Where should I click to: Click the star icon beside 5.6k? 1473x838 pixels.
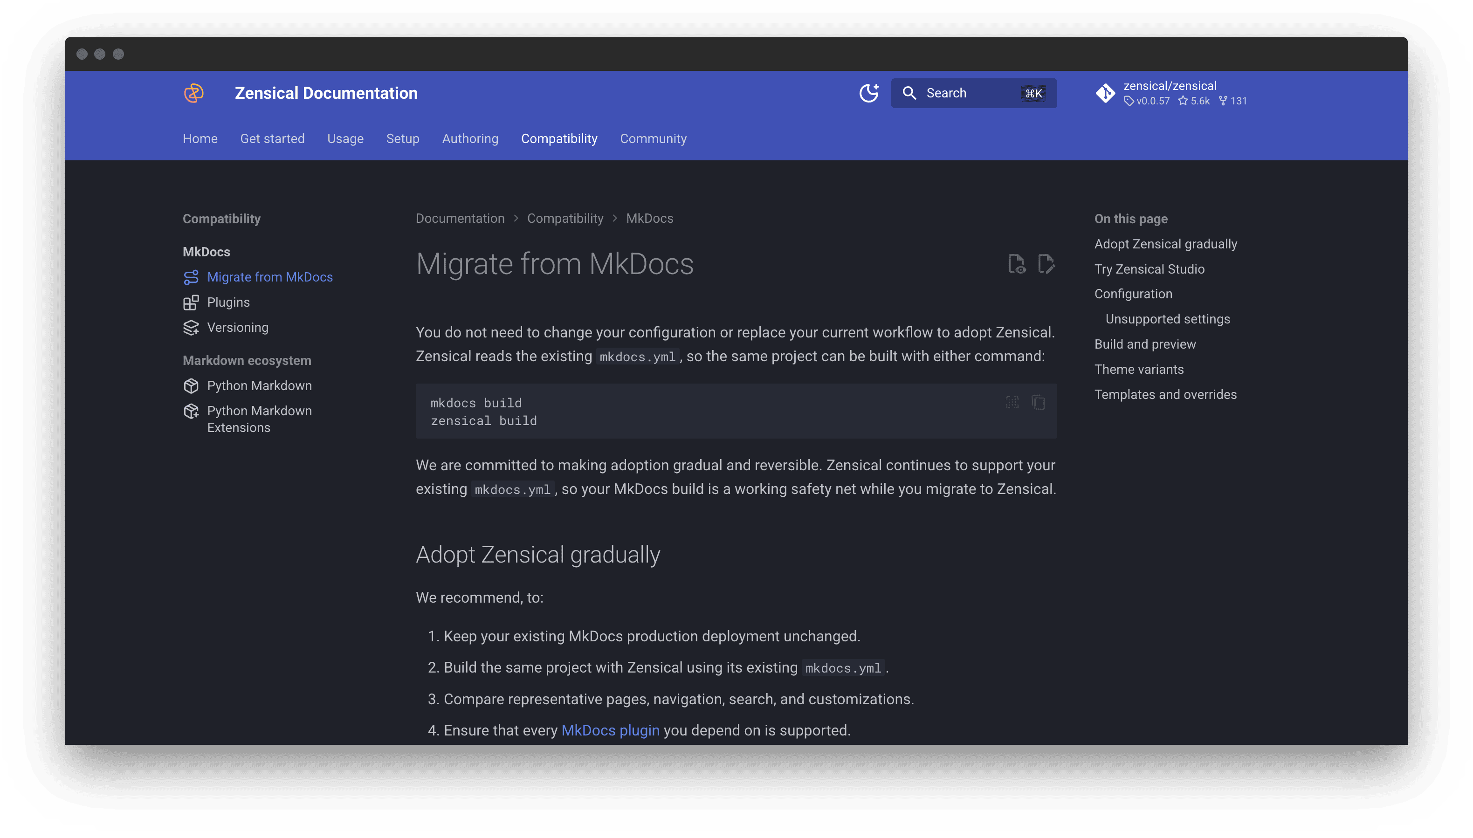1183,101
